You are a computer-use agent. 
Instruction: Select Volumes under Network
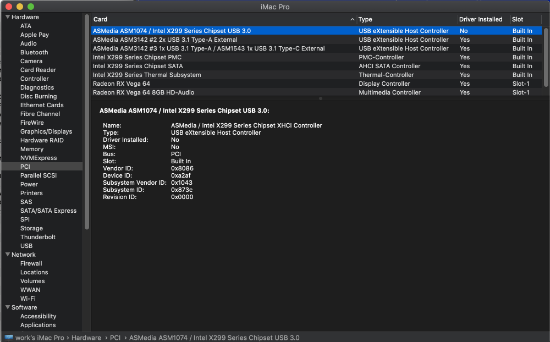pos(32,281)
